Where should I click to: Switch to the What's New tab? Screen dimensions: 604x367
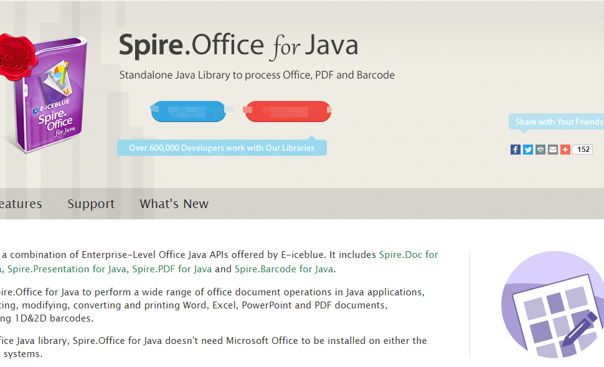pyautogui.click(x=174, y=203)
